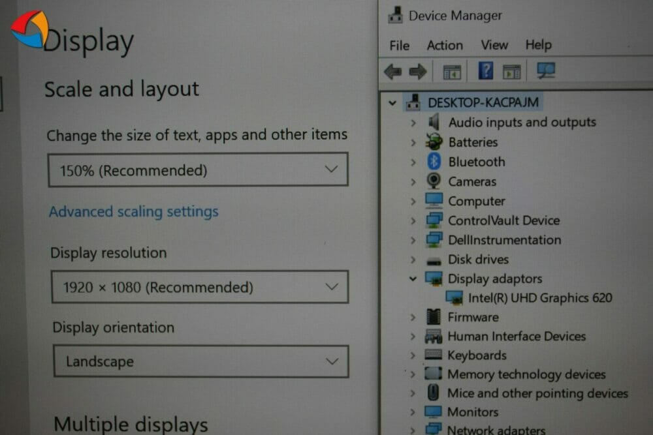Viewport: 653px width, 435px height.
Task: Select the Network adapters label
Action: coord(496,429)
